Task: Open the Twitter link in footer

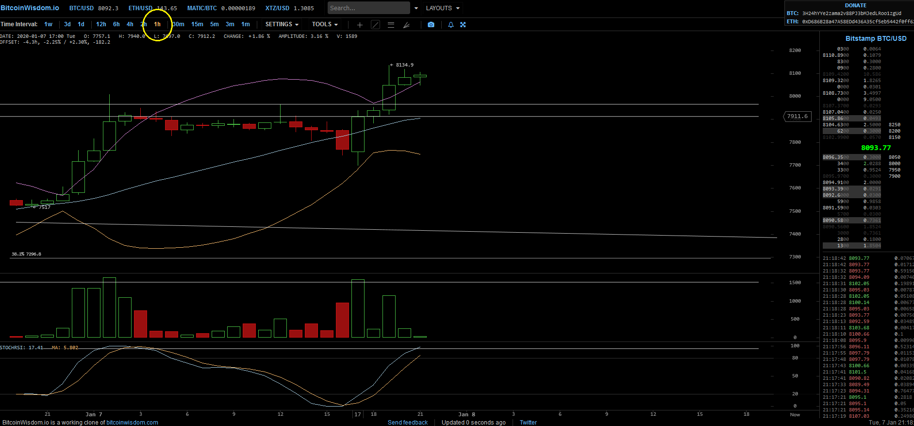Action: 528,423
